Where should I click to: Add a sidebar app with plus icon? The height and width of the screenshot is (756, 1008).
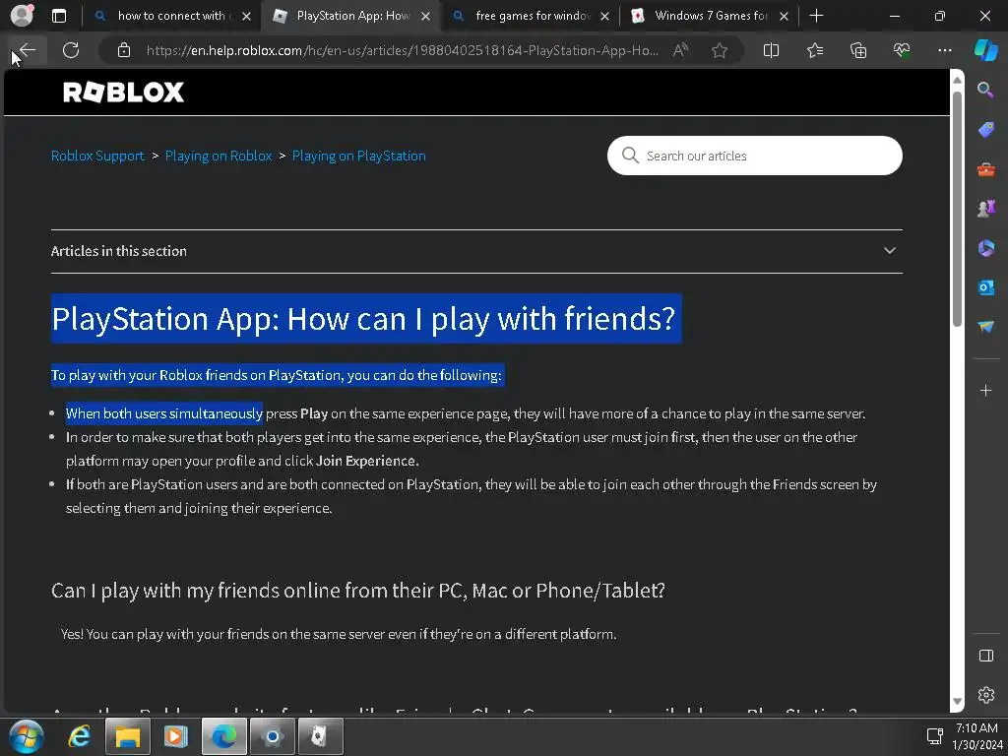(985, 390)
